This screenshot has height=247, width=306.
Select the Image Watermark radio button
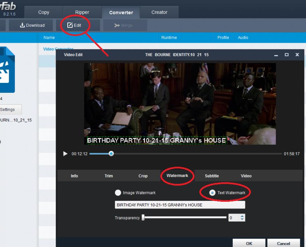pos(118,193)
